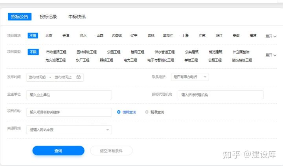Choose project type 公共建筑

pos(192,52)
